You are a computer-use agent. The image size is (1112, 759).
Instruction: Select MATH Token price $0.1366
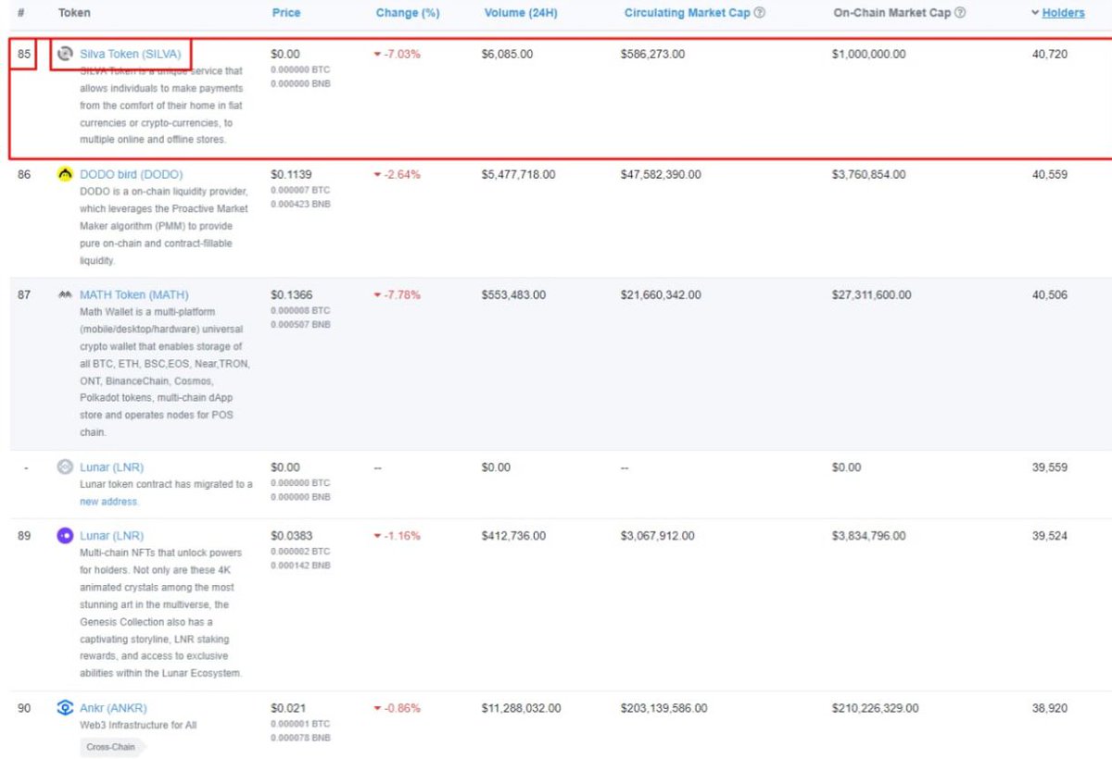coord(291,294)
